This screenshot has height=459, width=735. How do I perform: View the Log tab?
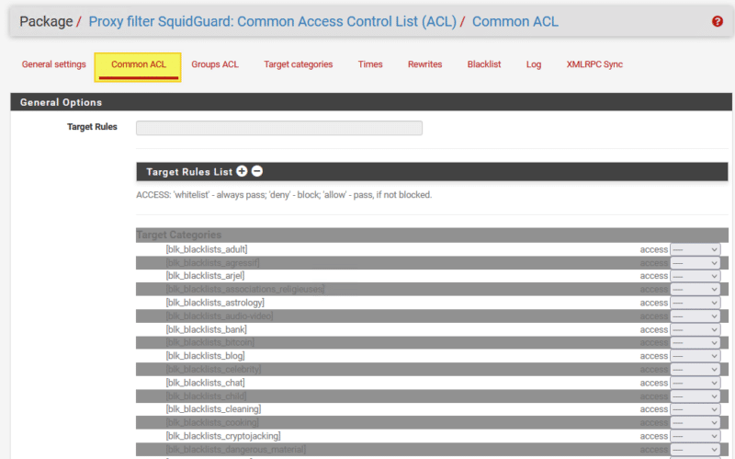(534, 64)
